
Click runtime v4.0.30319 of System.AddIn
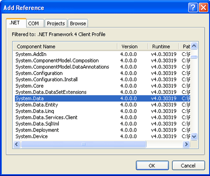point(164,54)
